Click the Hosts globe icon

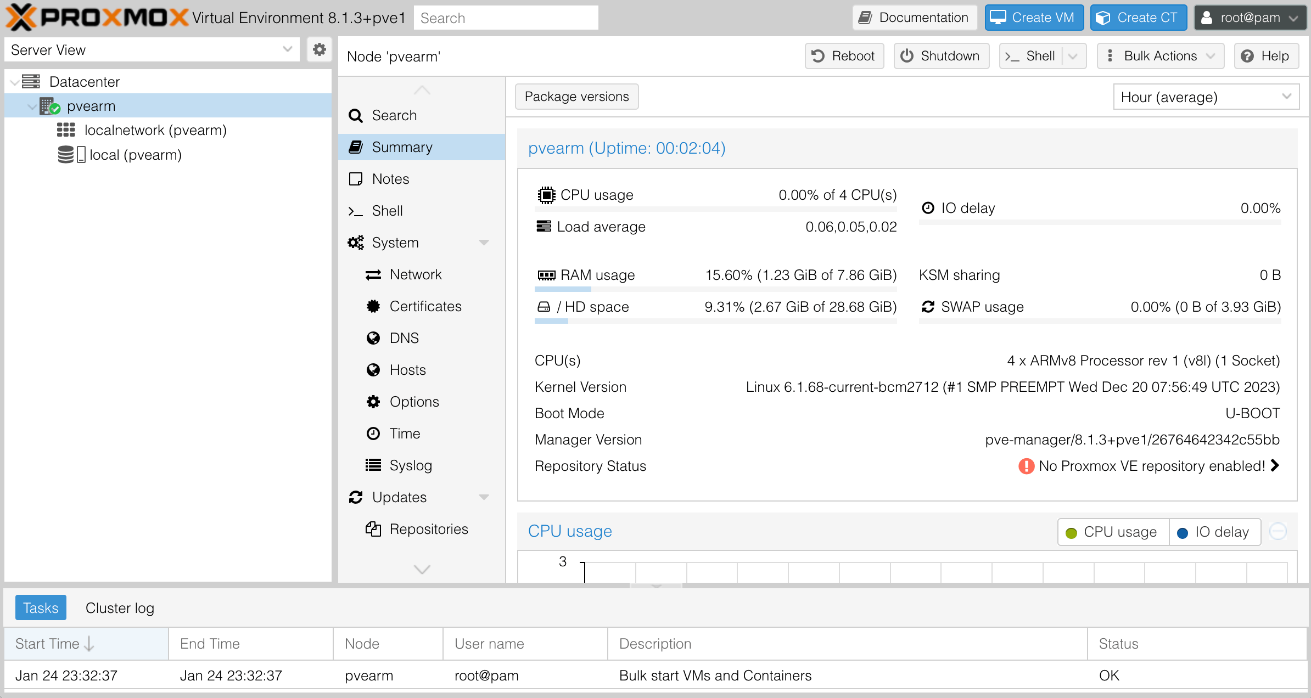pos(373,370)
